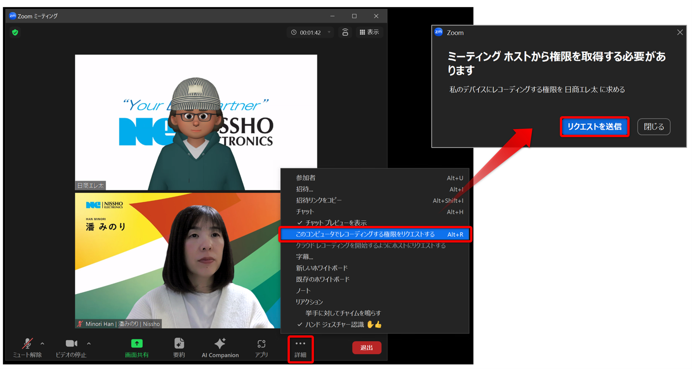
Task: Expand video options arrow beside camera
Action: tap(89, 343)
